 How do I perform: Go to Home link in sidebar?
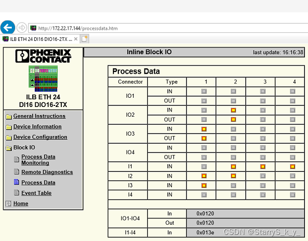click(x=20, y=204)
